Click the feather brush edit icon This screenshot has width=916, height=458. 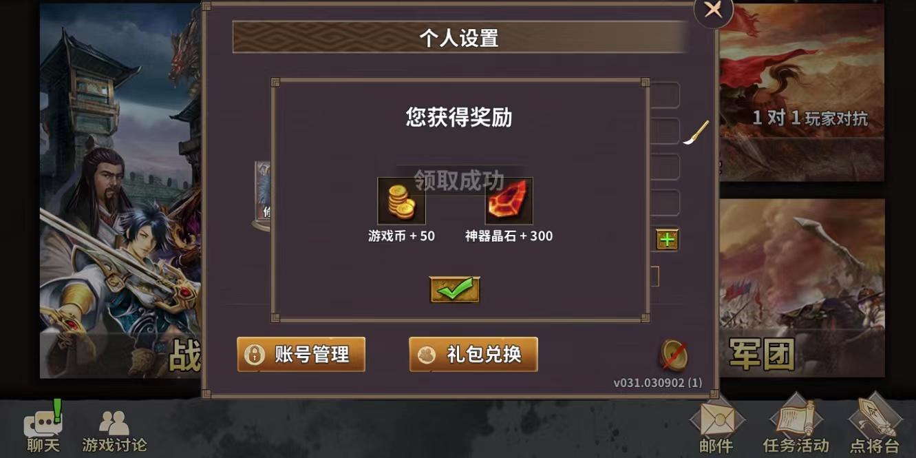coord(696,132)
